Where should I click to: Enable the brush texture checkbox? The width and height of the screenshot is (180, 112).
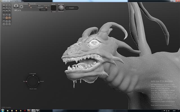click(52, 12)
